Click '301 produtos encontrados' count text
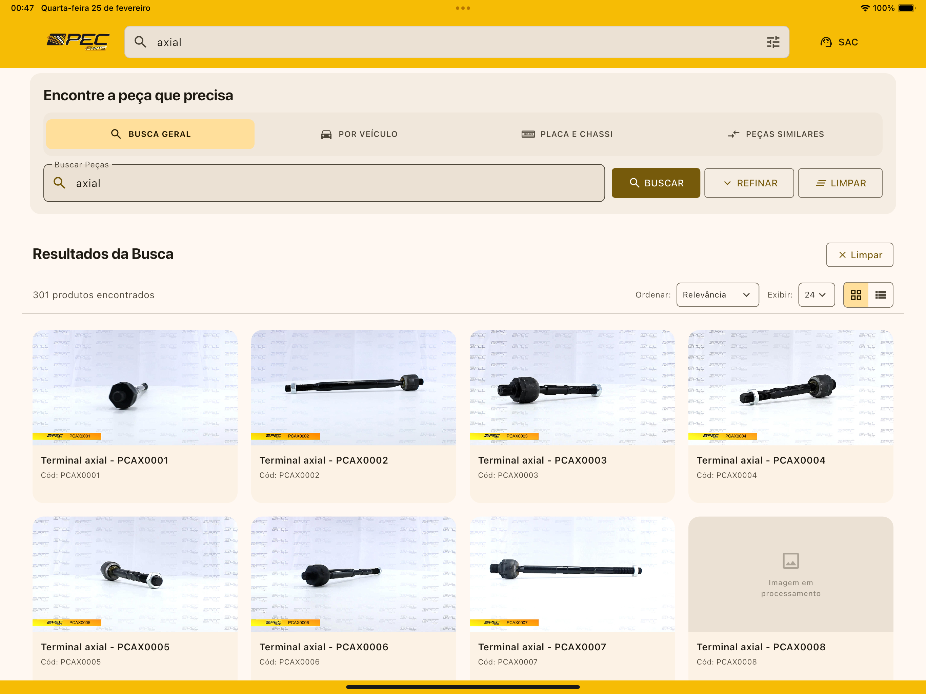Image resolution: width=926 pixels, height=694 pixels. pos(94,295)
